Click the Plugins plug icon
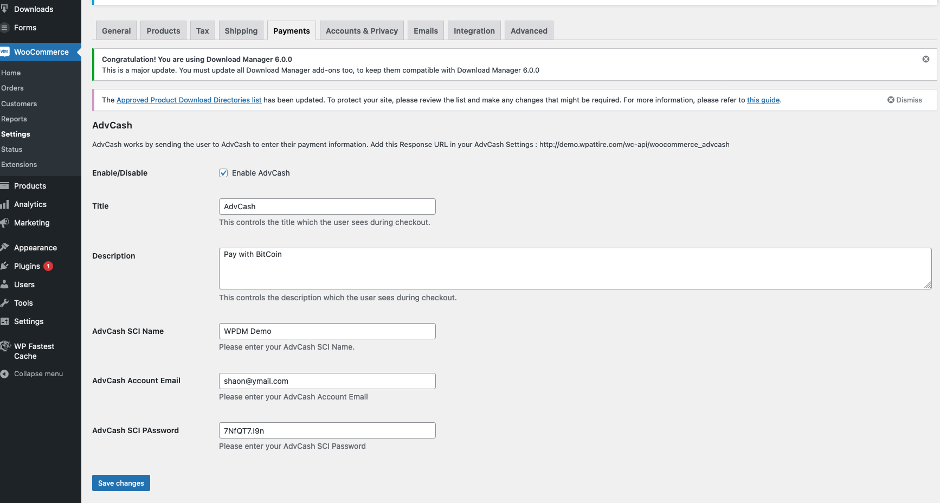The image size is (940, 503). [x=4, y=266]
